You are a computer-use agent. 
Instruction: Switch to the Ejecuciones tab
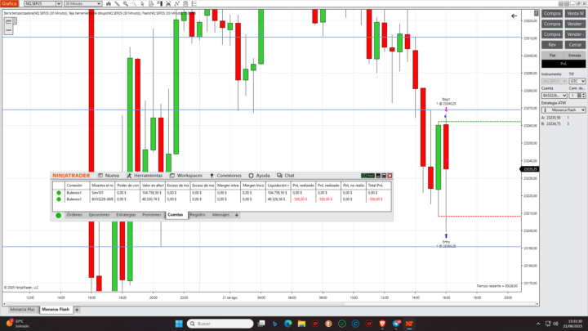99,215
